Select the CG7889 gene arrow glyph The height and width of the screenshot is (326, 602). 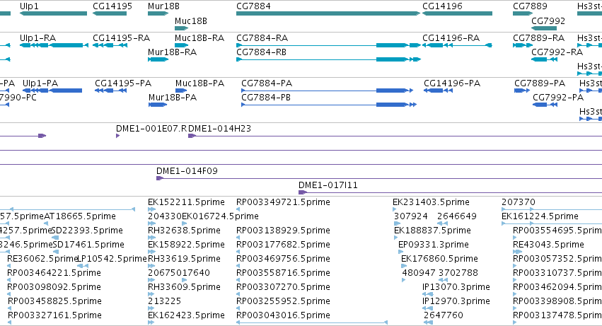coord(523,13)
